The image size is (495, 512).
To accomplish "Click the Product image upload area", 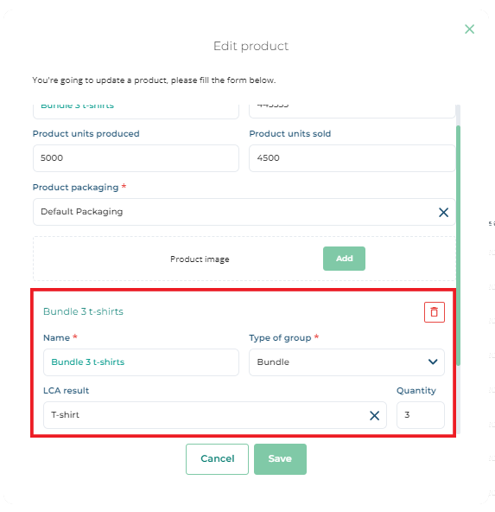I will [x=244, y=259].
